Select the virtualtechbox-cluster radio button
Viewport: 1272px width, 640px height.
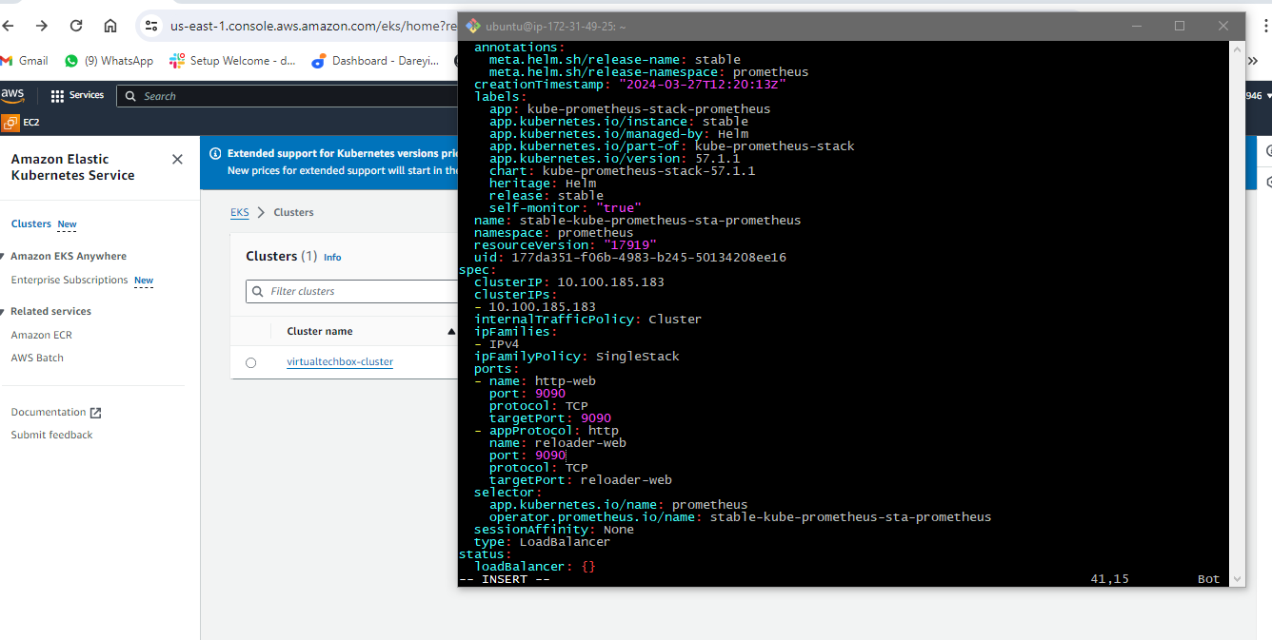click(251, 362)
